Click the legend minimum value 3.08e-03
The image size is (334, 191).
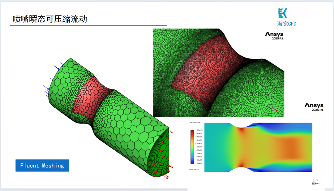click(x=199, y=163)
